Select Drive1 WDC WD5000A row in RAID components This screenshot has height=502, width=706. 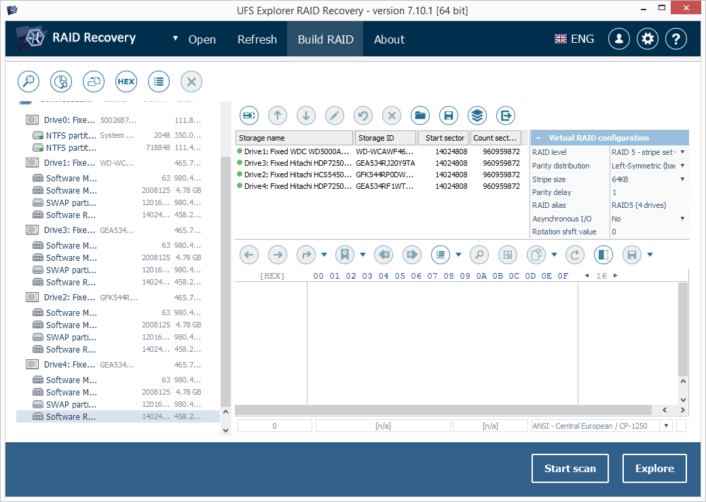point(378,151)
